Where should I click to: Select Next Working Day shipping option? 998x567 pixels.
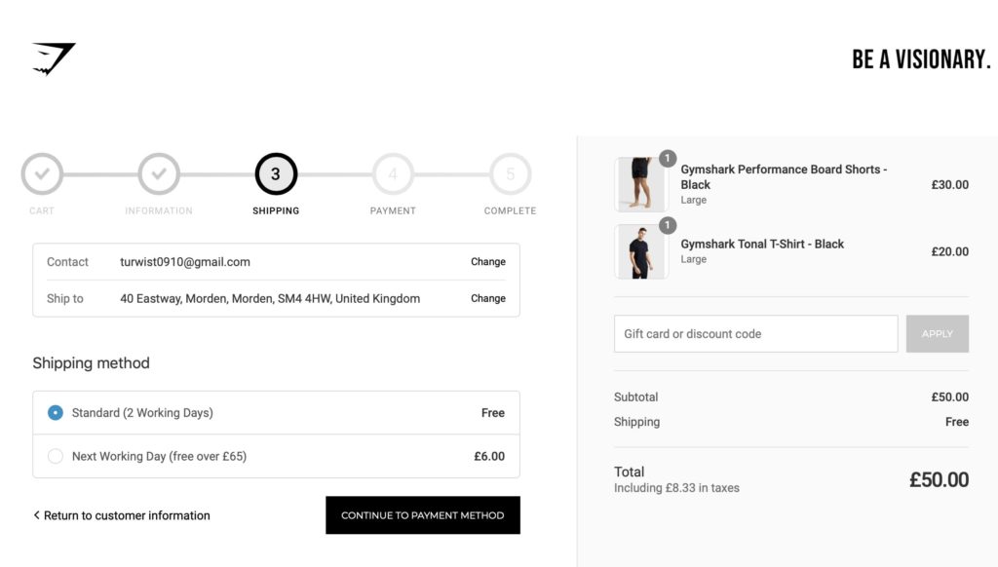(56, 456)
